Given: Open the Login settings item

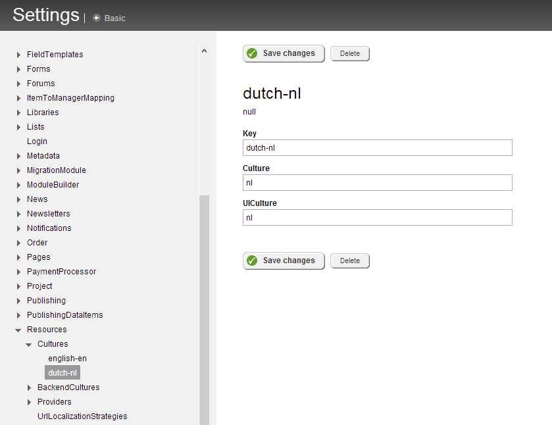Looking at the screenshot, I should (37, 141).
